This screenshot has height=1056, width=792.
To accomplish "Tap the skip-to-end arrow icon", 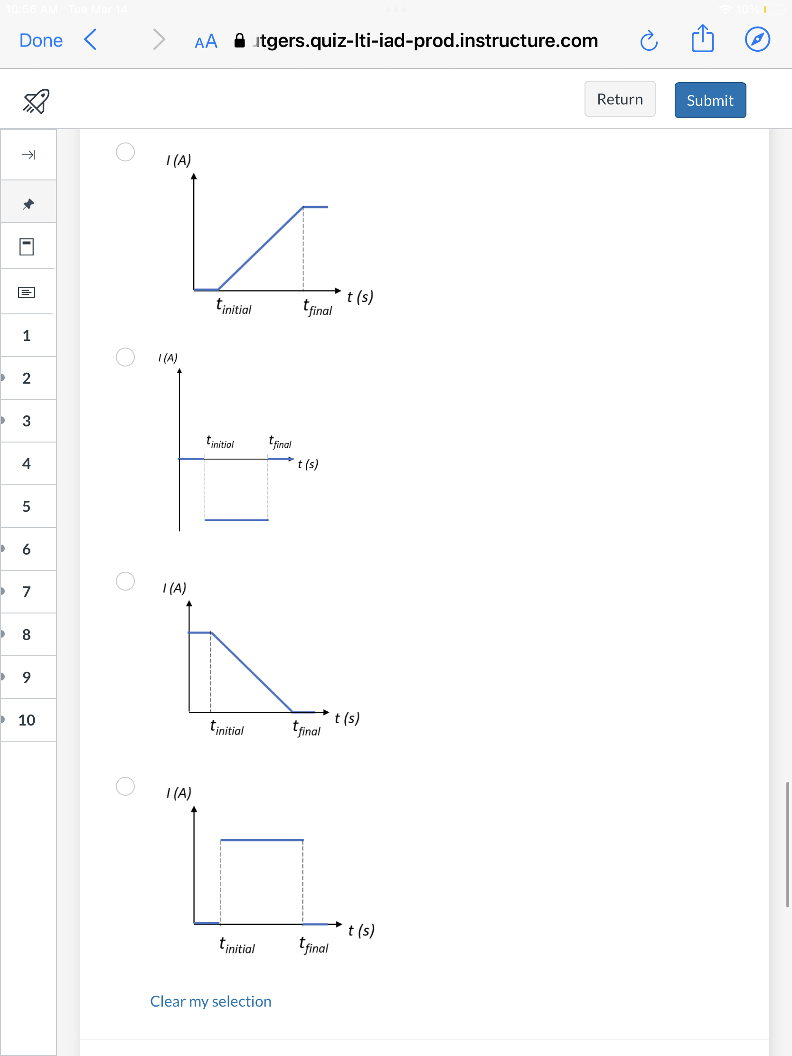I will coord(28,155).
